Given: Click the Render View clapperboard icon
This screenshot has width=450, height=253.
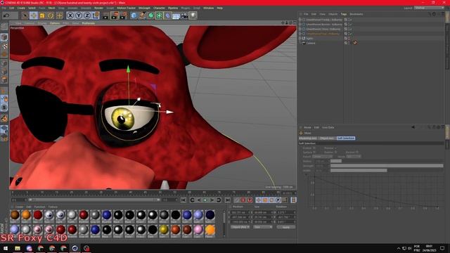Looking at the screenshot, I should (105, 15).
